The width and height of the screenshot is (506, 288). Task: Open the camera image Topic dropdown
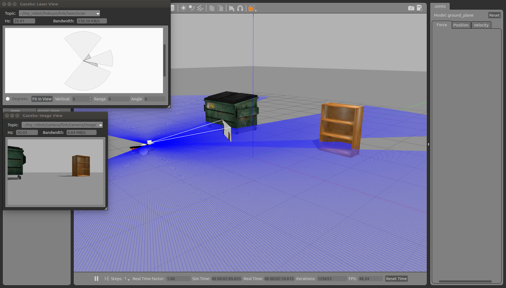(101, 125)
